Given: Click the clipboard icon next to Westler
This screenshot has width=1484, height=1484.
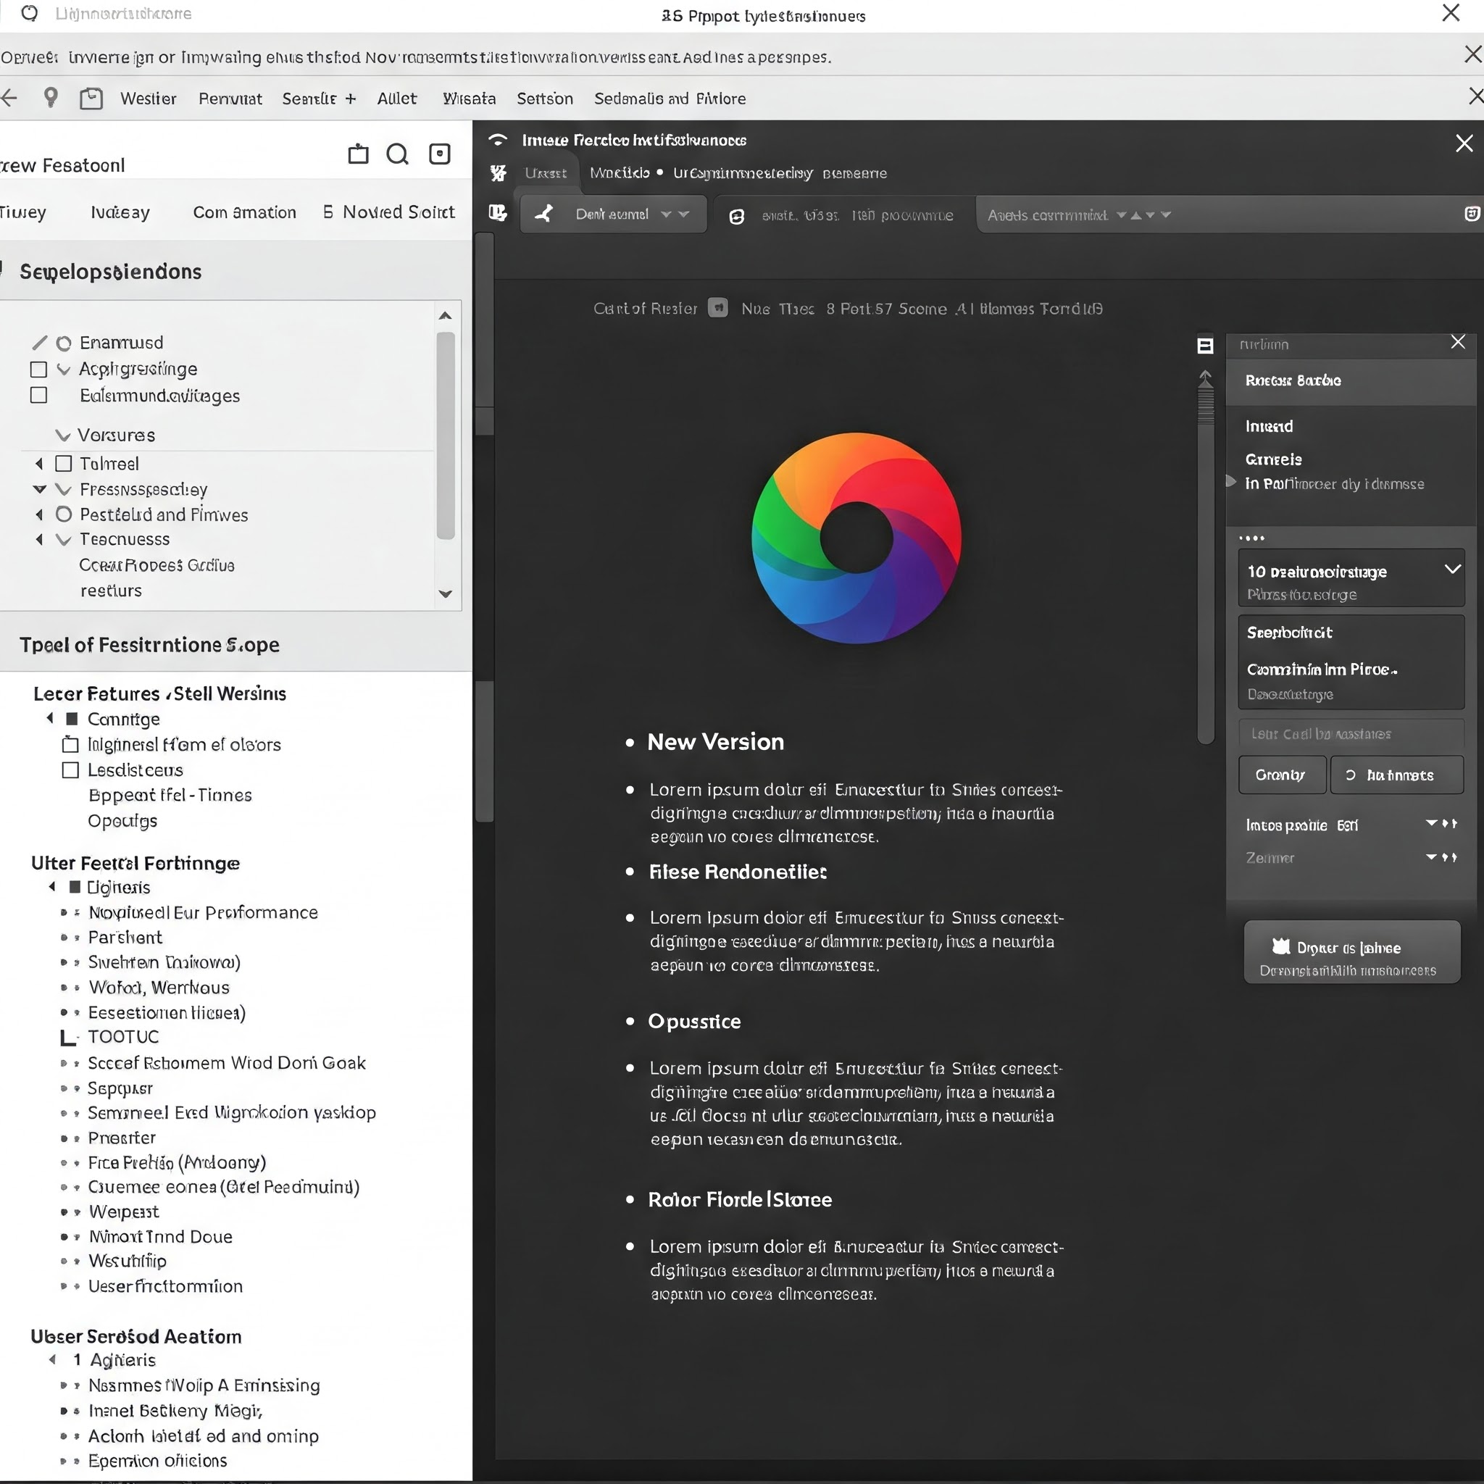Looking at the screenshot, I should point(91,99).
